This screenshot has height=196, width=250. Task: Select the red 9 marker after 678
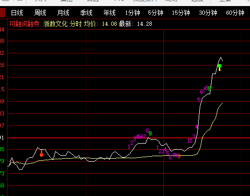coord(179,156)
